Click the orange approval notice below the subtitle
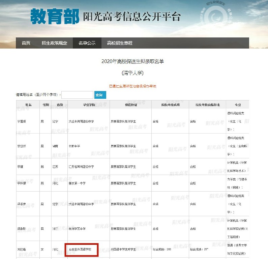 tap(132, 86)
